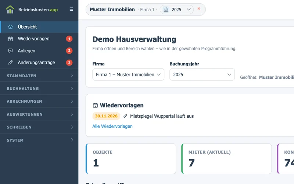This screenshot has height=184, width=294.
Task: Click the Betriebskosten.app house logo
Action: click(x=10, y=10)
